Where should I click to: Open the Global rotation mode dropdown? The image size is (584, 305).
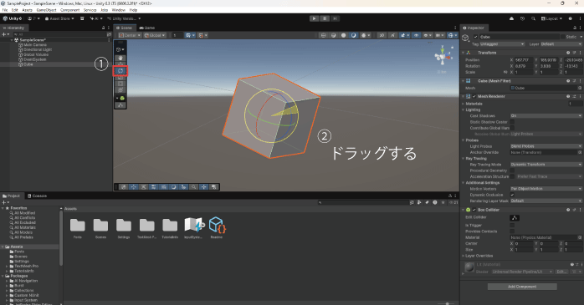click(155, 35)
